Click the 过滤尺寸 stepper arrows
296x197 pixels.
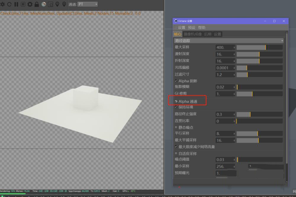click(x=234, y=75)
